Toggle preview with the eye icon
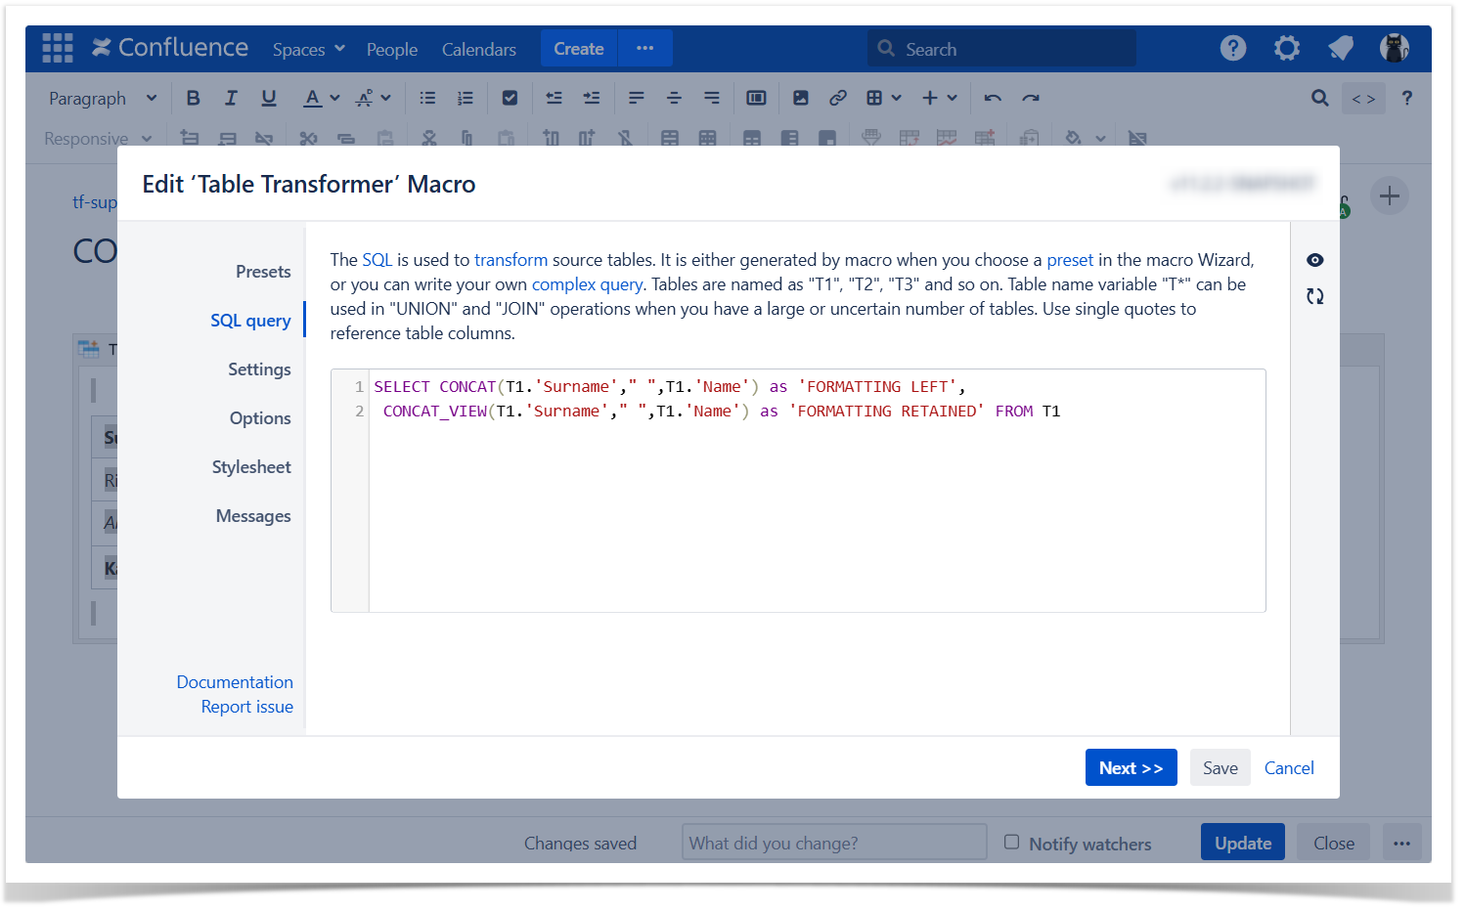 [x=1315, y=260]
